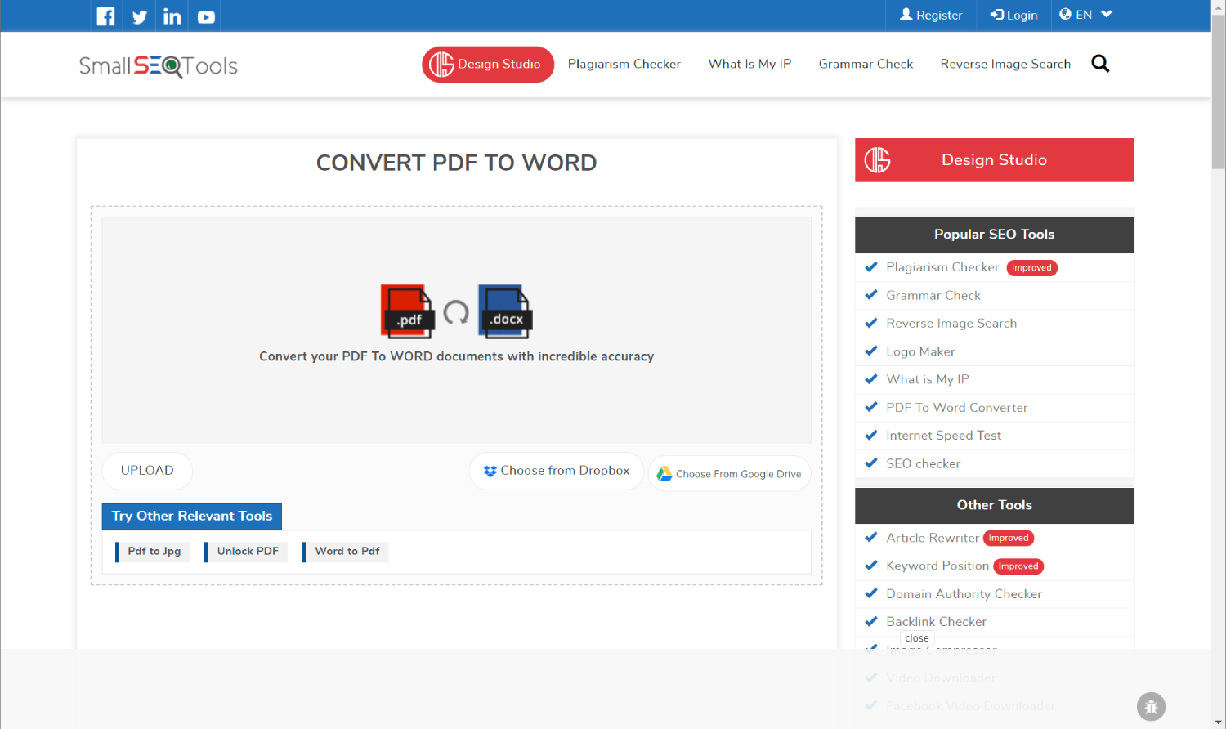Open Internet Speed Test sidebar link
1226x729 pixels.
click(x=944, y=436)
